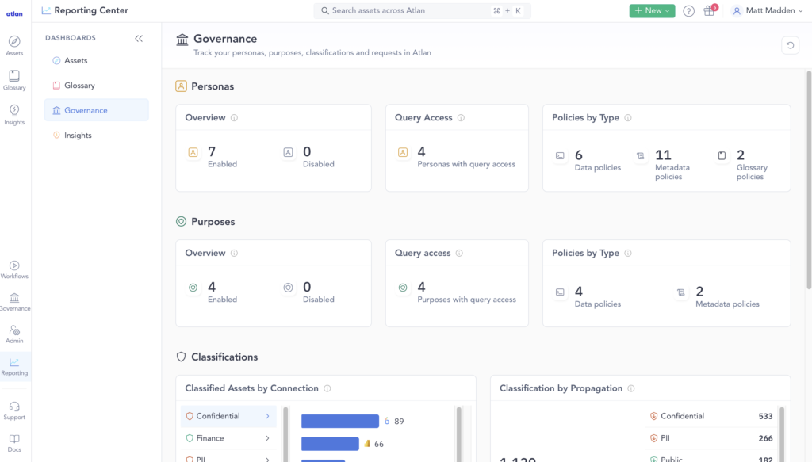The height and width of the screenshot is (462, 812).
Task: Open Governance in the left navigation rail
Action: 14,302
